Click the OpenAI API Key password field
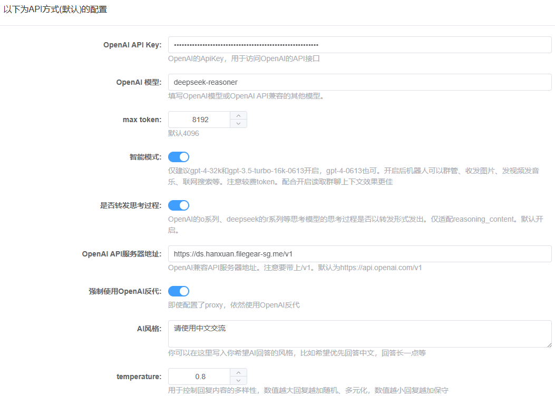The height and width of the screenshot is (396, 555). 359,45
